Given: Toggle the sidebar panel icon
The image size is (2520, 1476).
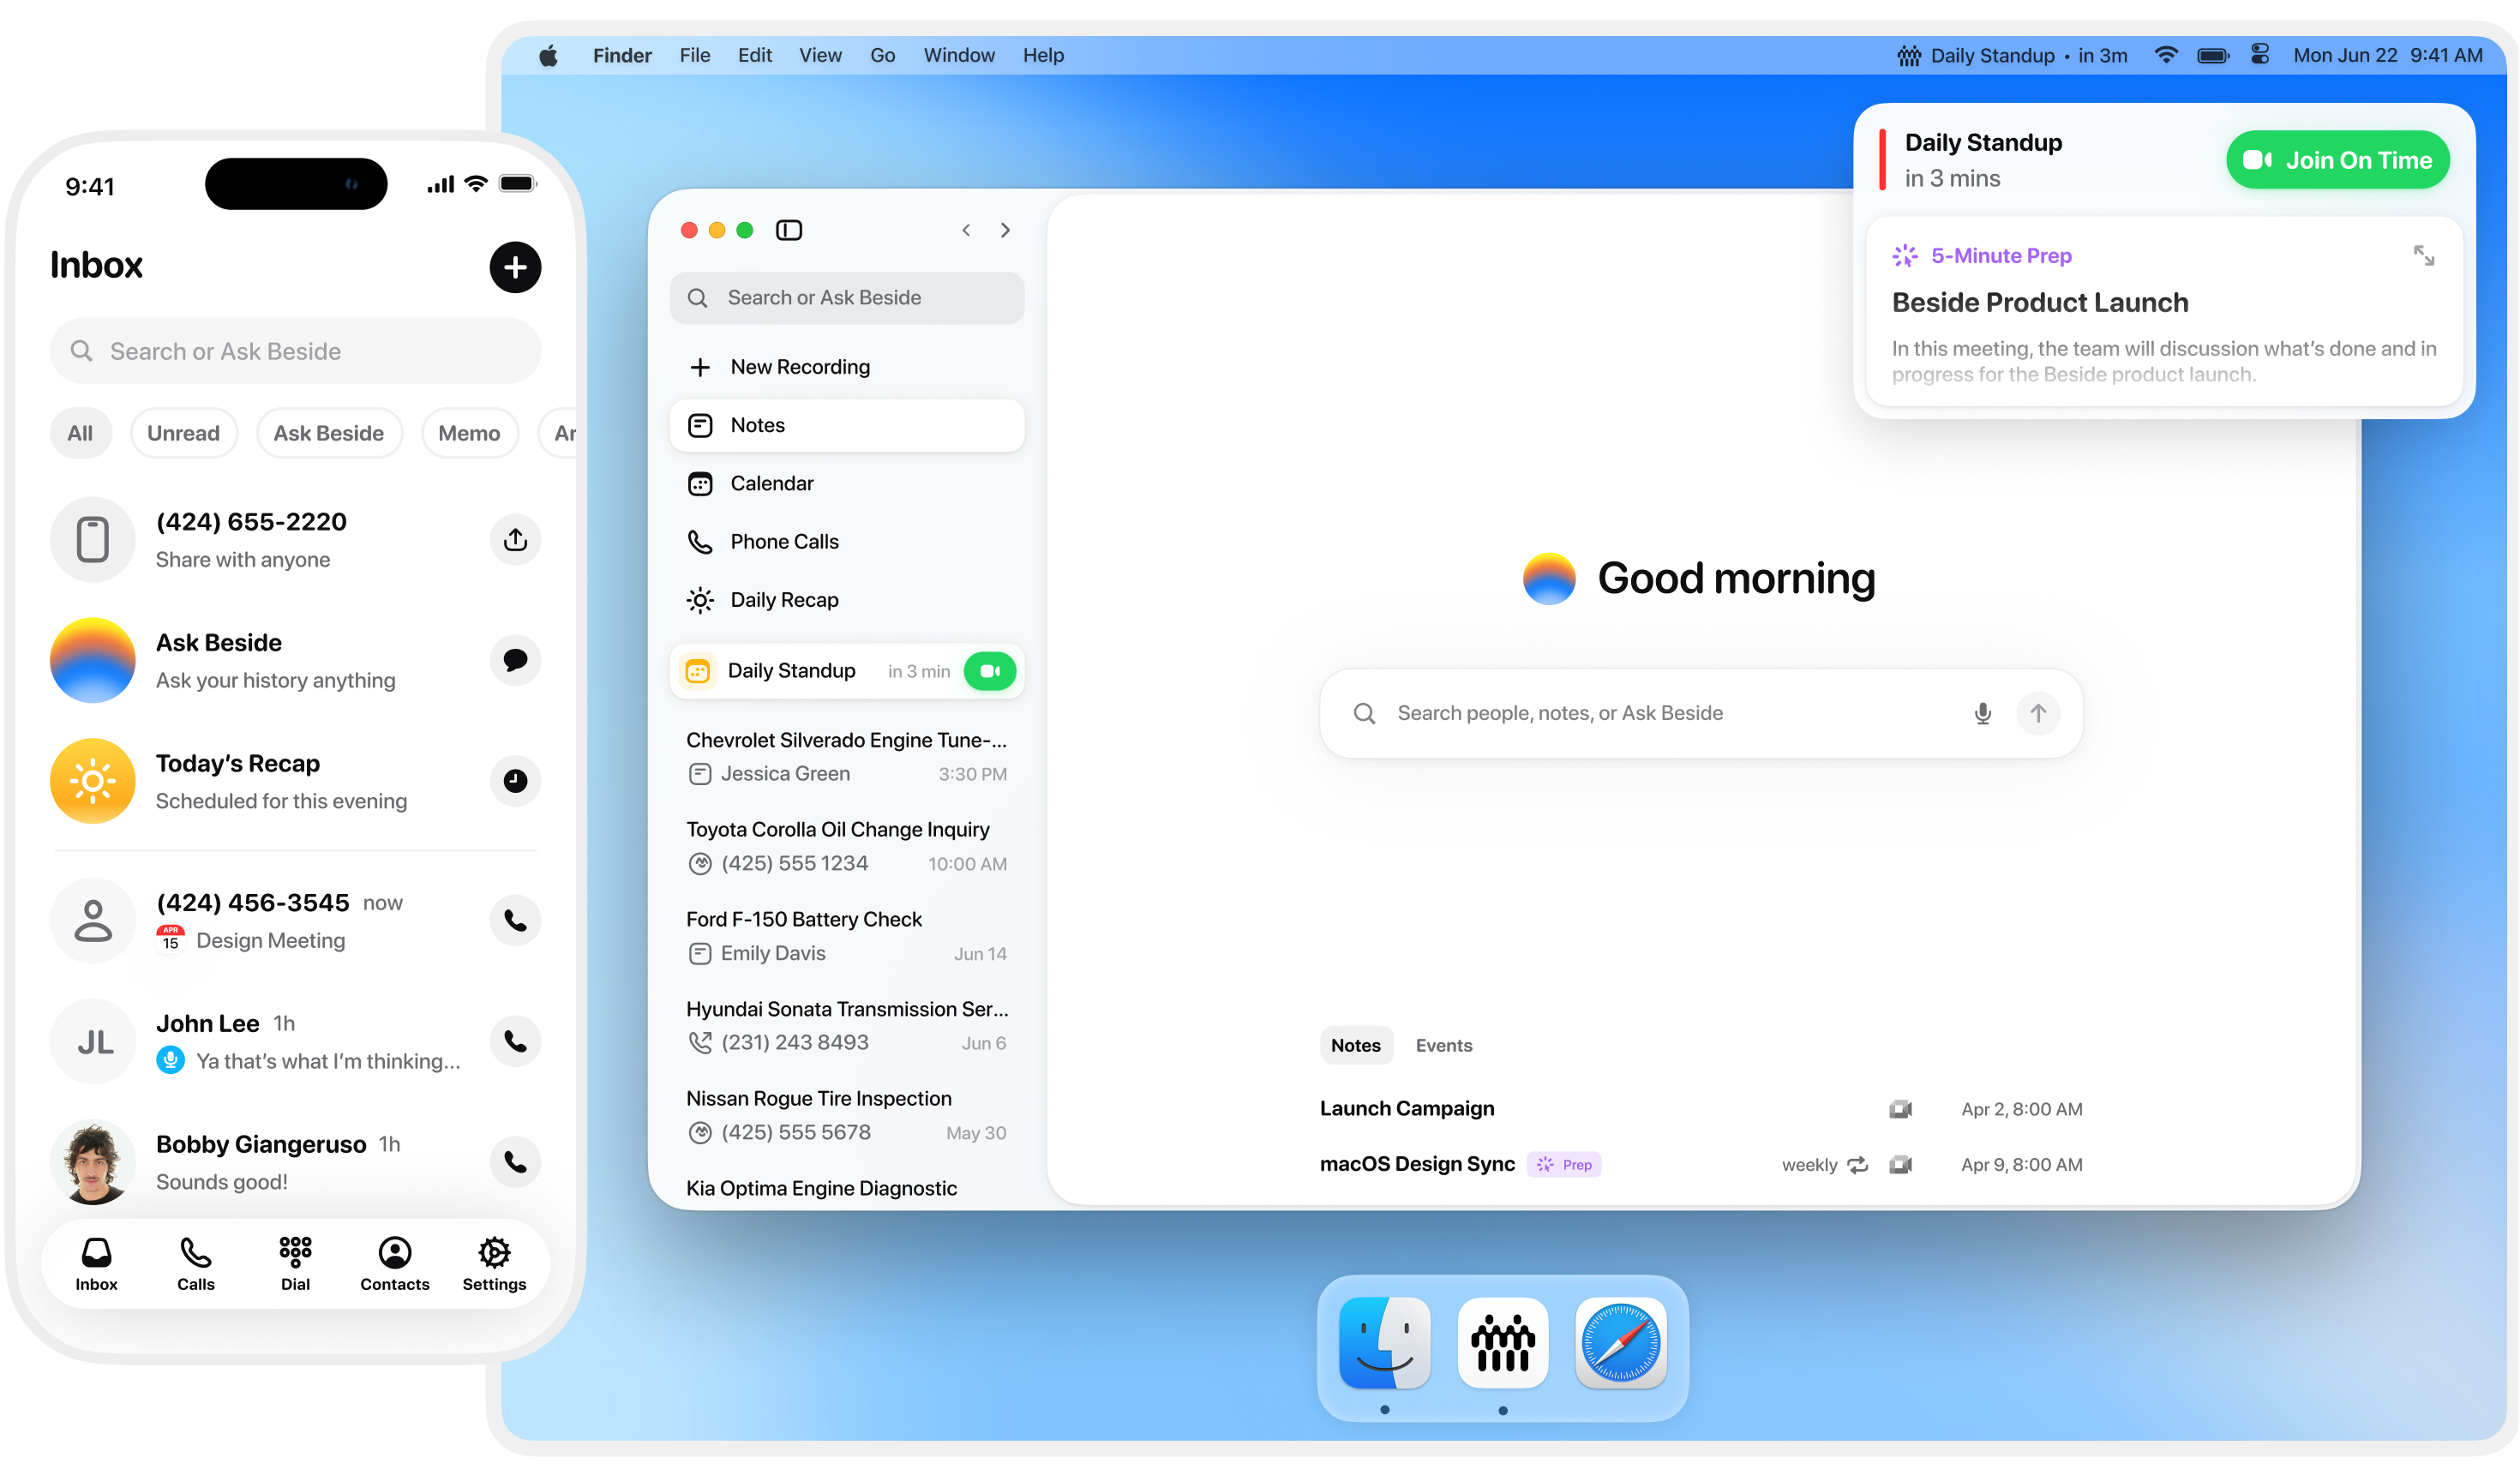Looking at the screenshot, I should tap(789, 230).
